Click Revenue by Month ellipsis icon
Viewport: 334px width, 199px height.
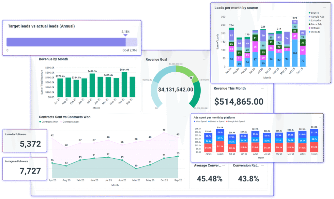[136, 59]
